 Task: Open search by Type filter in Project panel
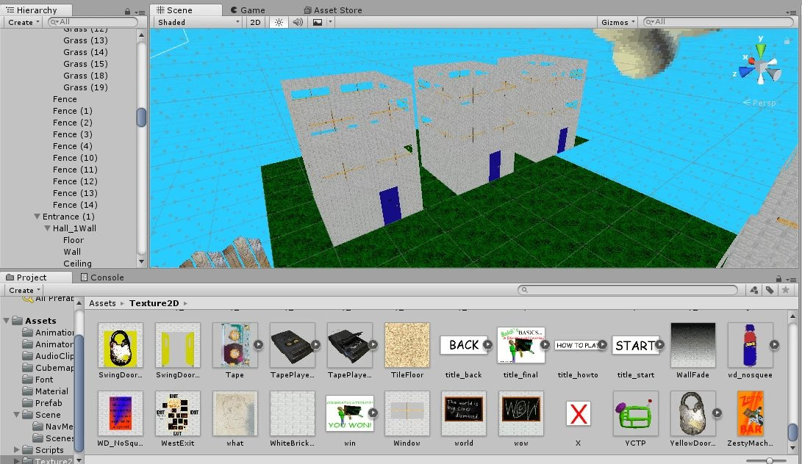[x=754, y=290]
